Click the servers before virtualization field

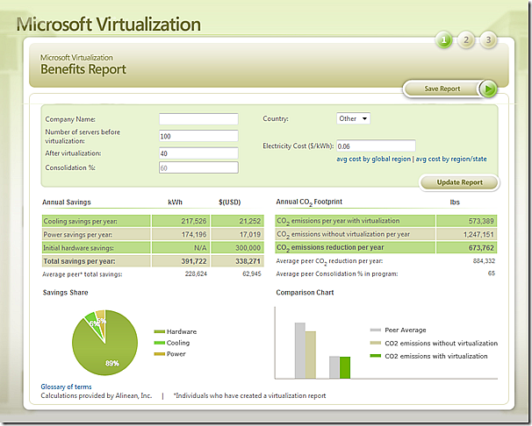(x=198, y=136)
